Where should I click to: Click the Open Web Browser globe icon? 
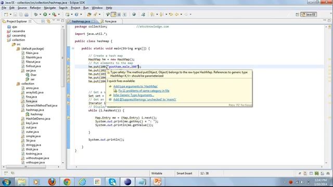coord(134,15)
